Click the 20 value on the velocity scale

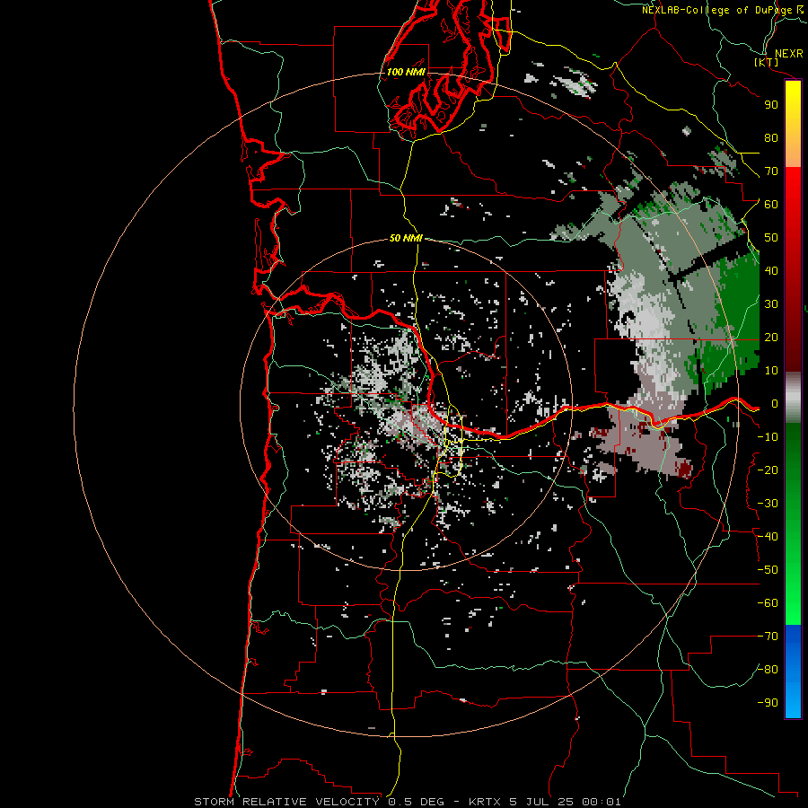point(771,338)
